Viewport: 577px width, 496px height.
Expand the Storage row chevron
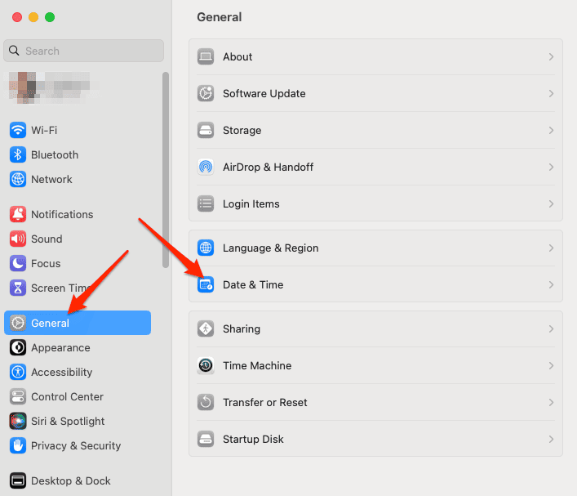(x=551, y=131)
